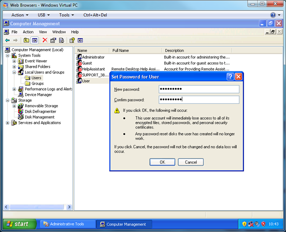Click the red X Delete toolbar icon
Viewport: 286px width, 232px height.
pos(44,40)
